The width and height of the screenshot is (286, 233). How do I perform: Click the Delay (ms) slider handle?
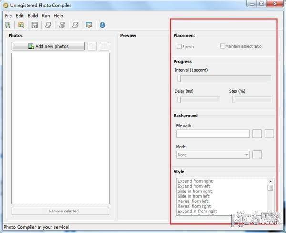[179, 99]
